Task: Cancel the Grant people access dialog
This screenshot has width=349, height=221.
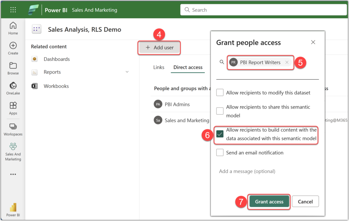Action: 305,202
